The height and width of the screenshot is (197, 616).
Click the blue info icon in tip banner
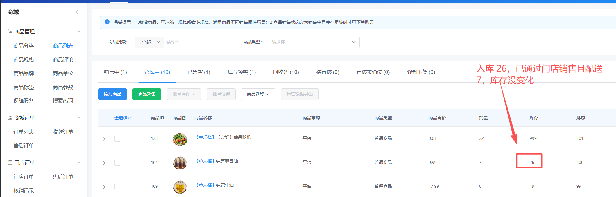pyautogui.click(x=107, y=22)
